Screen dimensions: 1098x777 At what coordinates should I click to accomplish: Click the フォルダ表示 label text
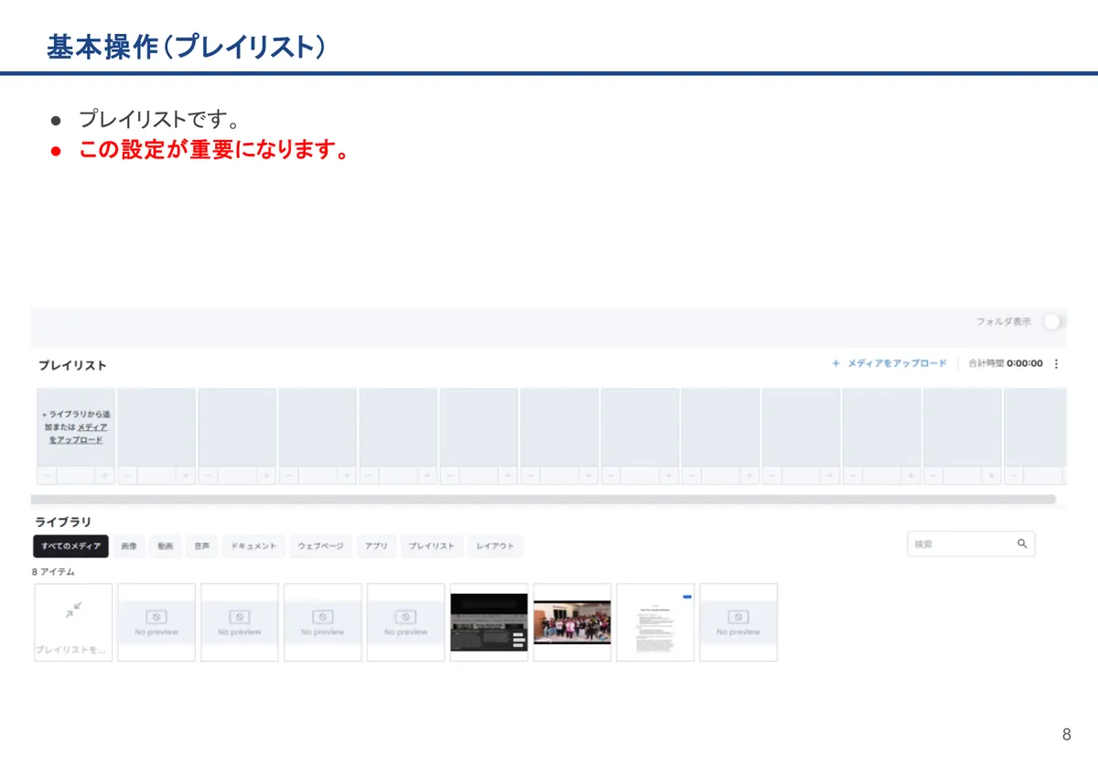[x=1004, y=322]
